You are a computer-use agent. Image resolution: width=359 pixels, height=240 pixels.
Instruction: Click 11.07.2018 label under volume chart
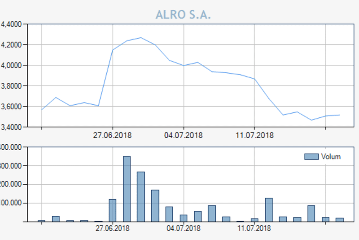coord(254,228)
